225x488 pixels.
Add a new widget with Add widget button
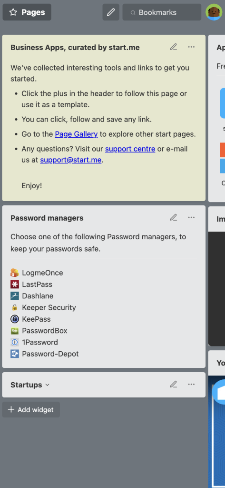[x=31, y=409]
